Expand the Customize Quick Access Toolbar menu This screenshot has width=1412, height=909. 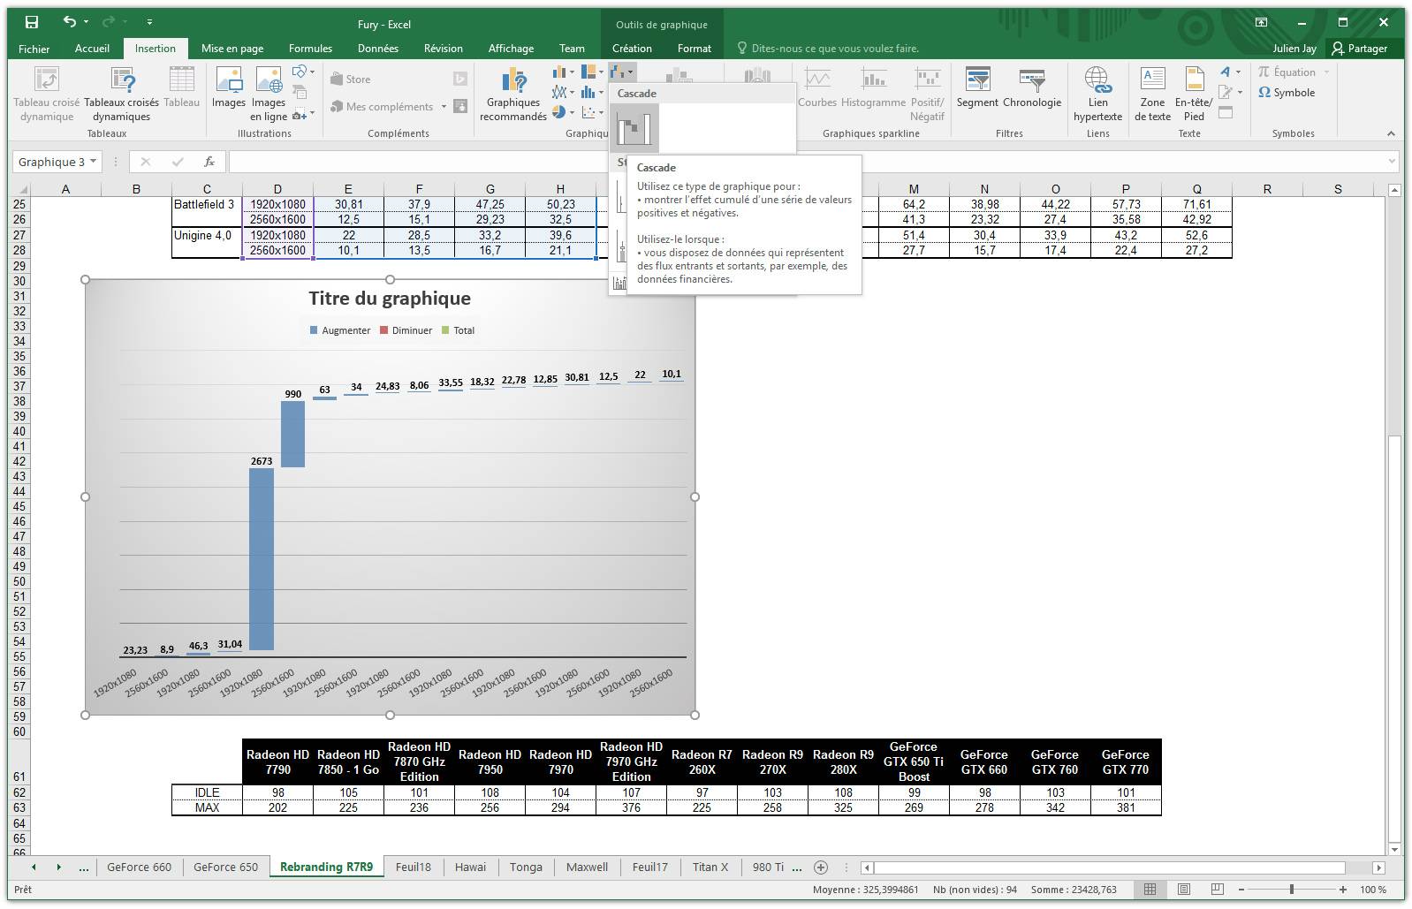(x=149, y=22)
